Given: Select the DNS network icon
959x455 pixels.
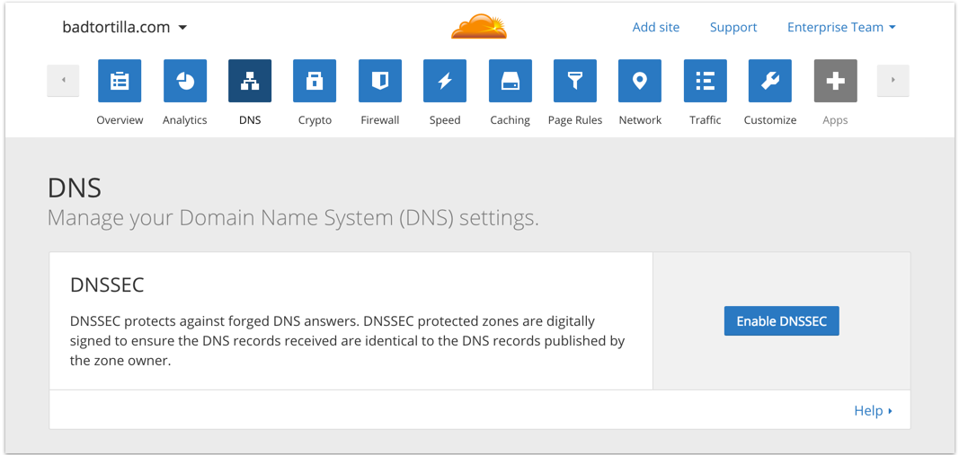Looking at the screenshot, I should click(x=250, y=81).
